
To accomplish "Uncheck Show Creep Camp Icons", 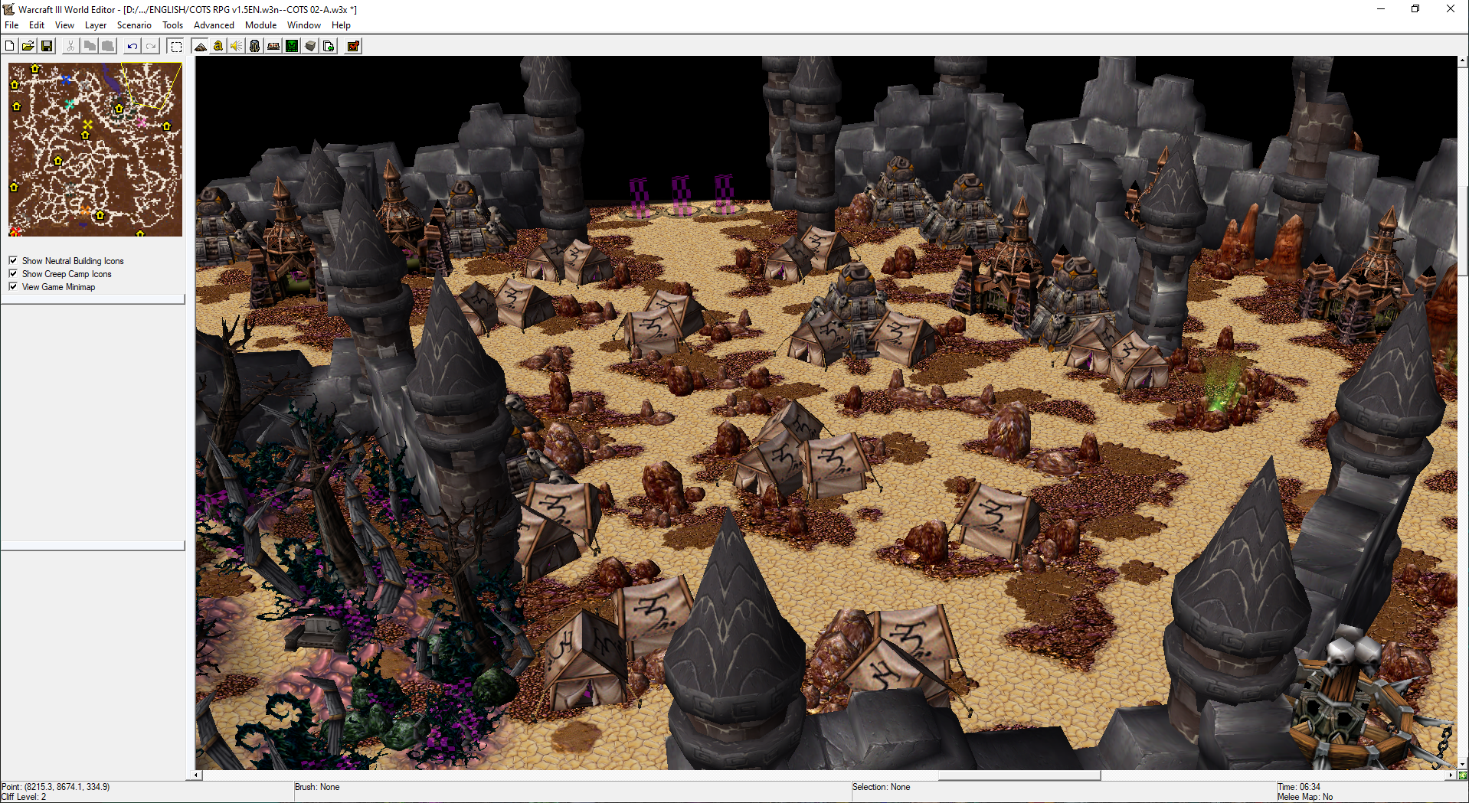I will [x=13, y=273].
